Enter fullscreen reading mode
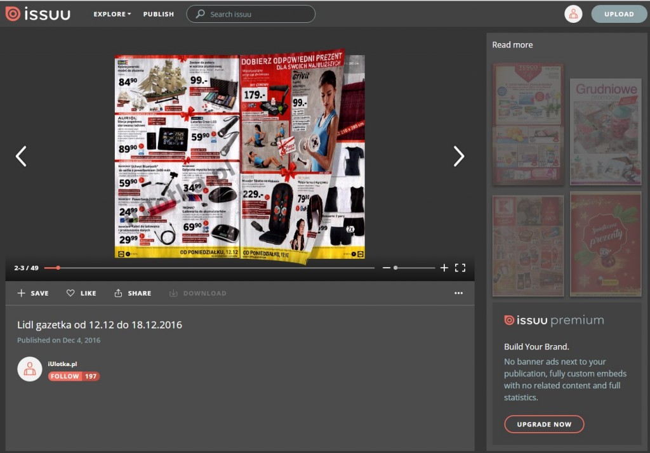650x453 pixels. [460, 268]
